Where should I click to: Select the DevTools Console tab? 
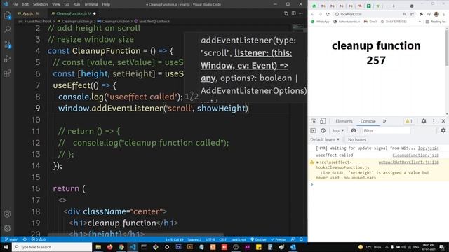pos(368,121)
